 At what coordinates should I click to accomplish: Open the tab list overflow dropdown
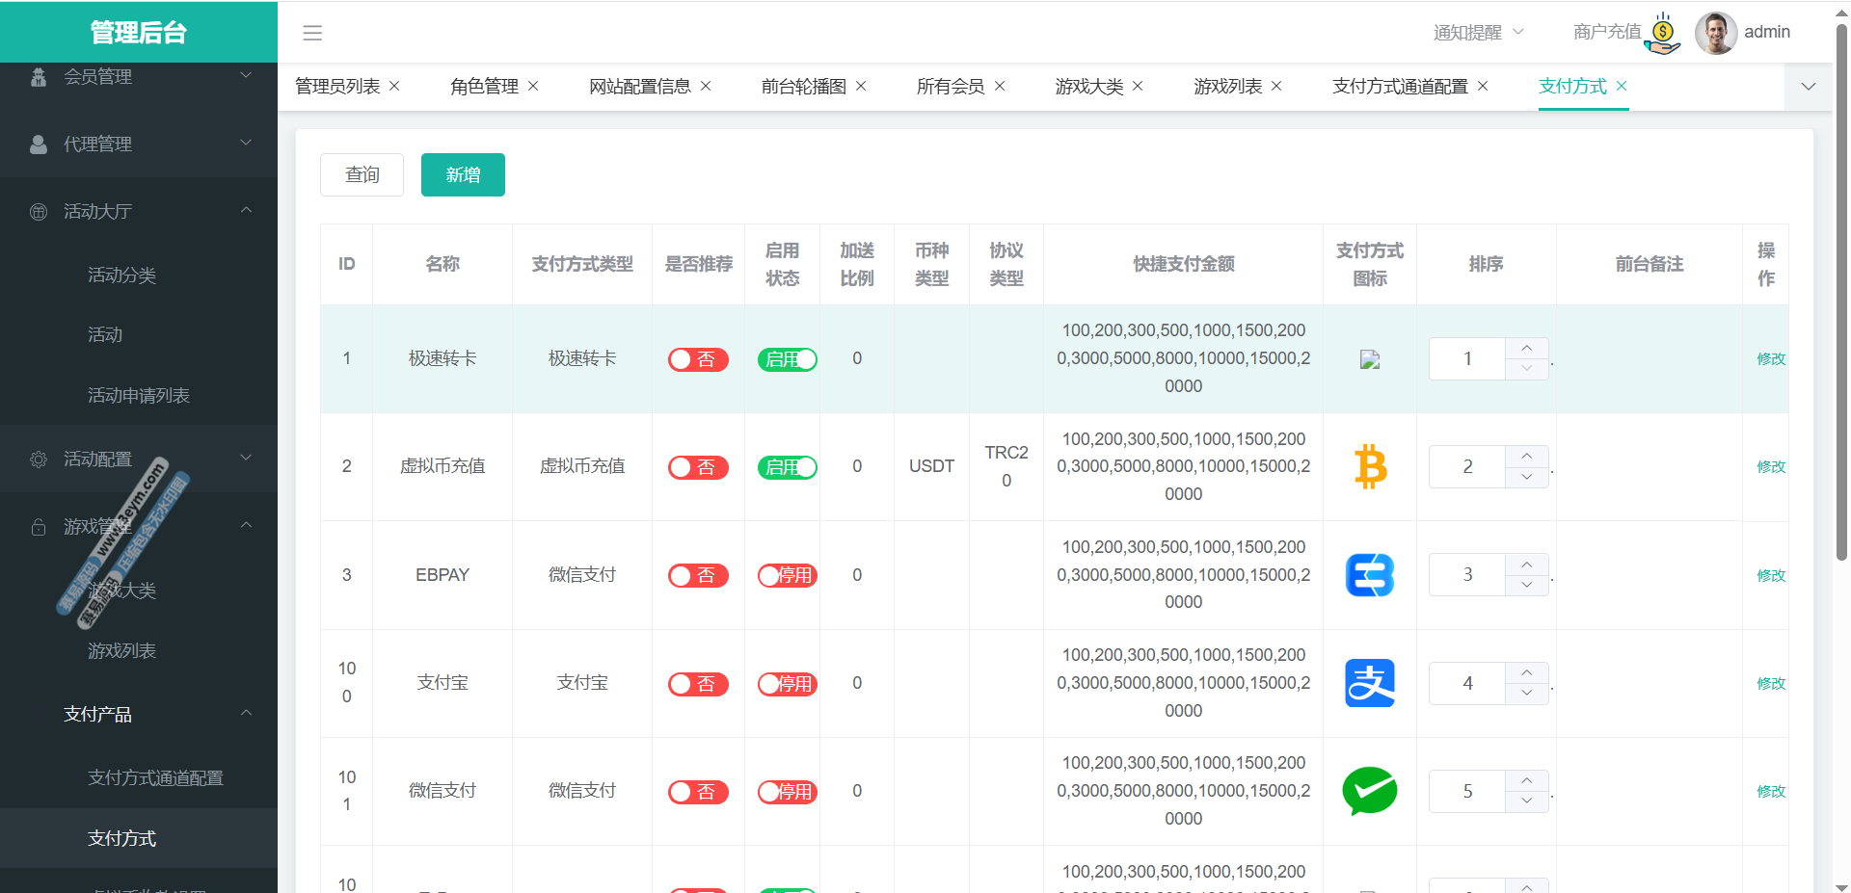(x=1809, y=87)
